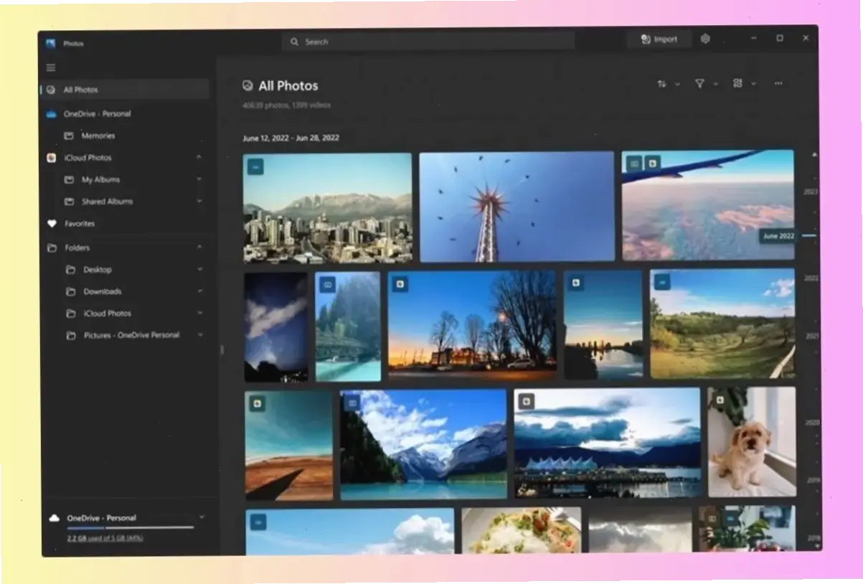Click the cloud badge on city skyline photo
The height and width of the screenshot is (584, 863).
(256, 166)
